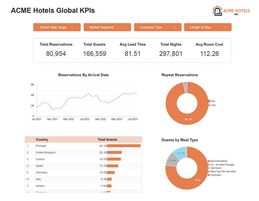Select the Portugal row in country table
This screenshot has width=259, height=201.
point(41,146)
